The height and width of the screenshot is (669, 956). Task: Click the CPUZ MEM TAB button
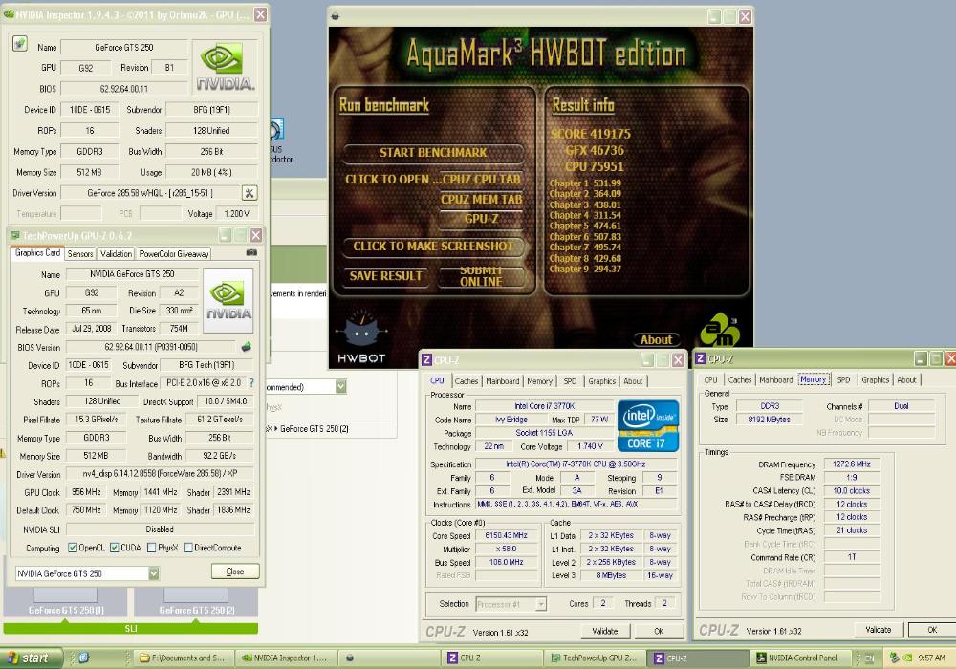click(x=481, y=199)
